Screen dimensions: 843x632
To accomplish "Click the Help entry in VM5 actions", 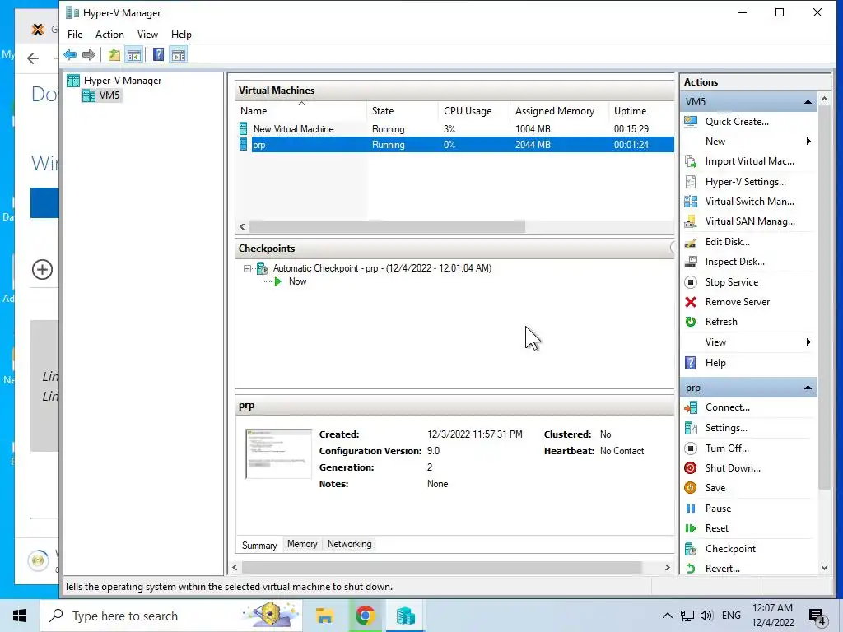I will pyautogui.click(x=715, y=363).
